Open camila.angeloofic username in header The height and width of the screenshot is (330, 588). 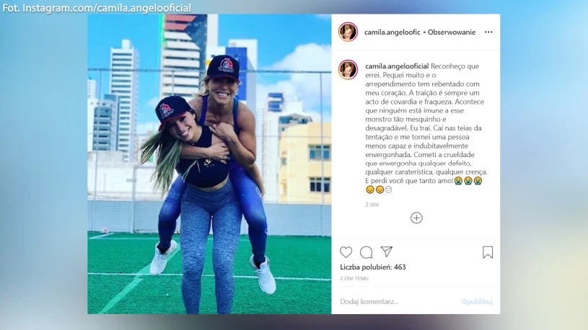tap(392, 32)
